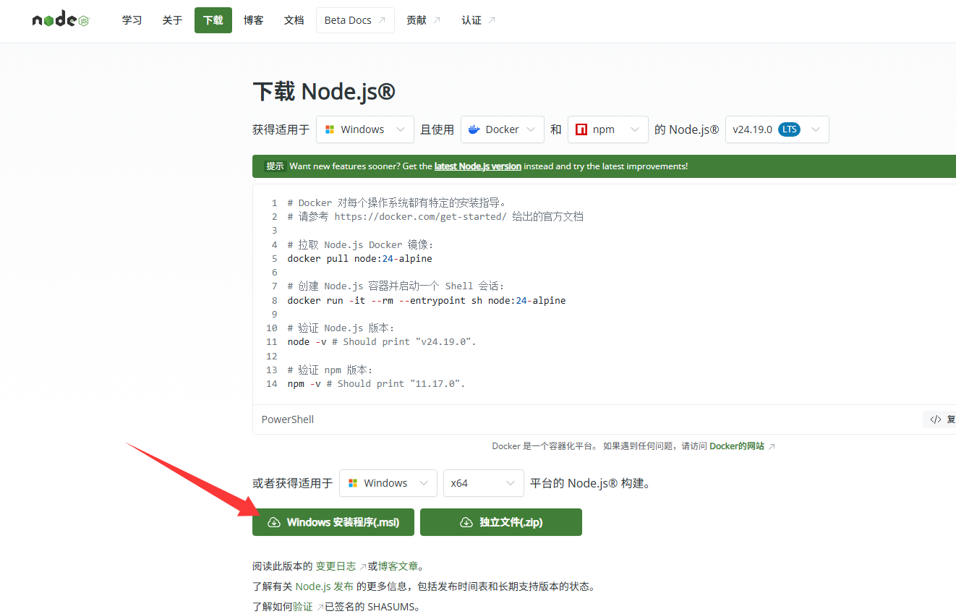Screen dimensions: 956x614
Task: Open the Node.js 发布 link
Action: (324, 587)
